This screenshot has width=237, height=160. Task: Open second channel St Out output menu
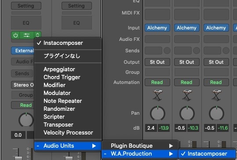(187, 62)
